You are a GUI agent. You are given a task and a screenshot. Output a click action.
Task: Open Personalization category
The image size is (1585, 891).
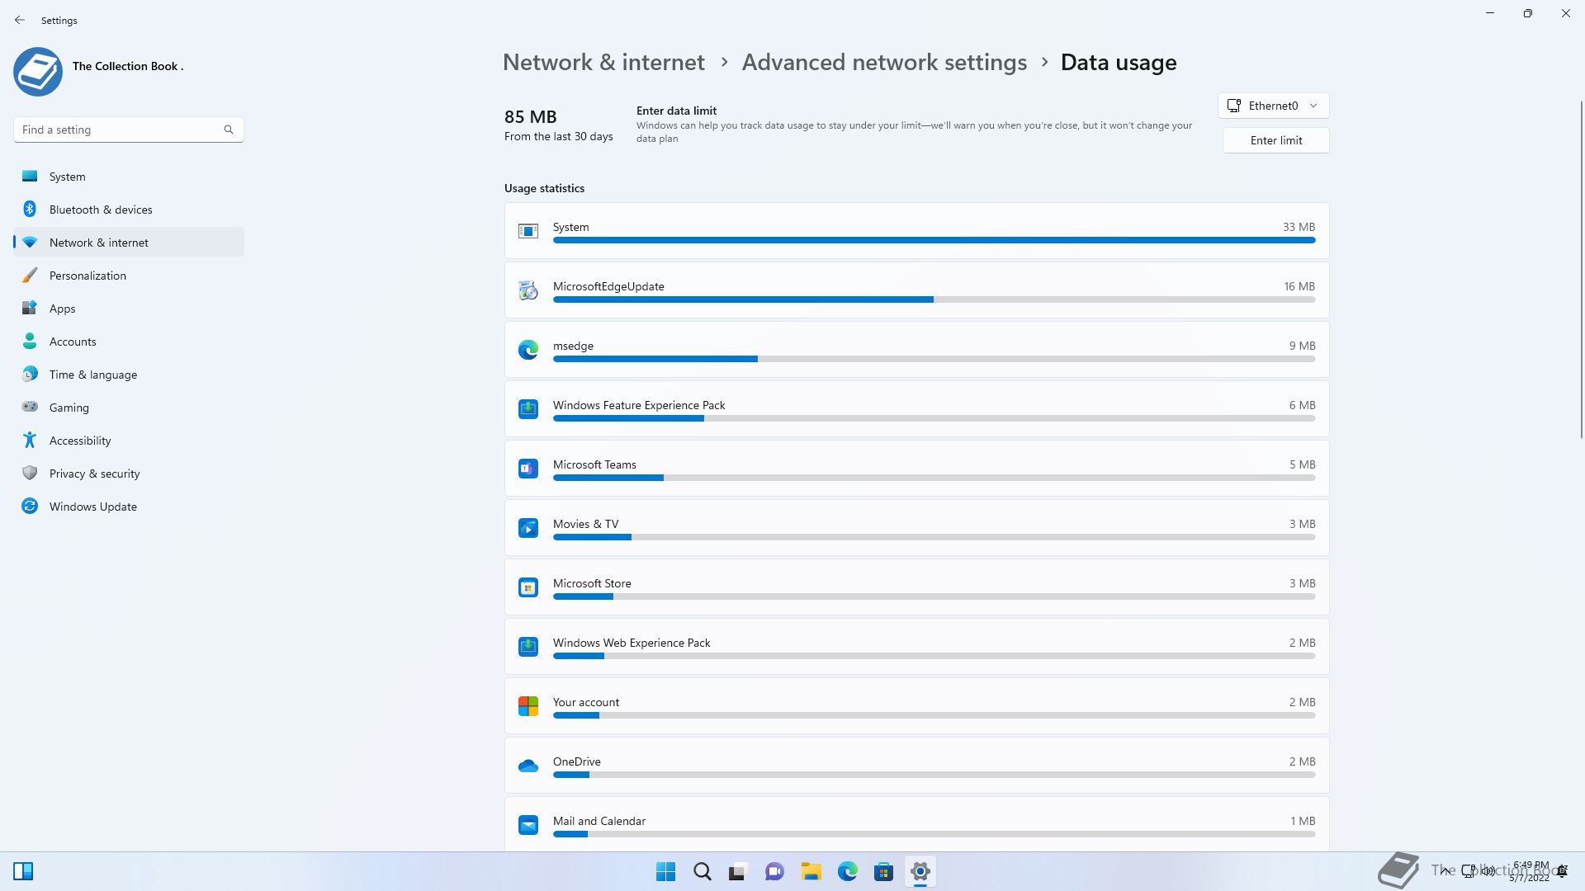click(x=129, y=276)
